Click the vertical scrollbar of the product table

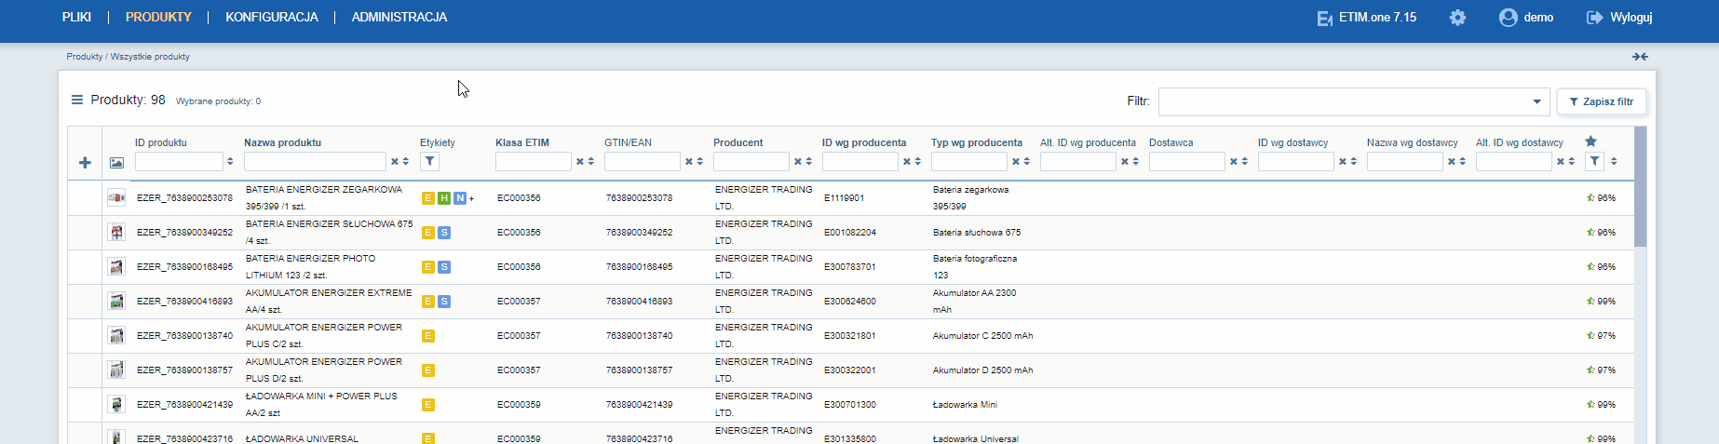pyautogui.click(x=1641, y=186)
